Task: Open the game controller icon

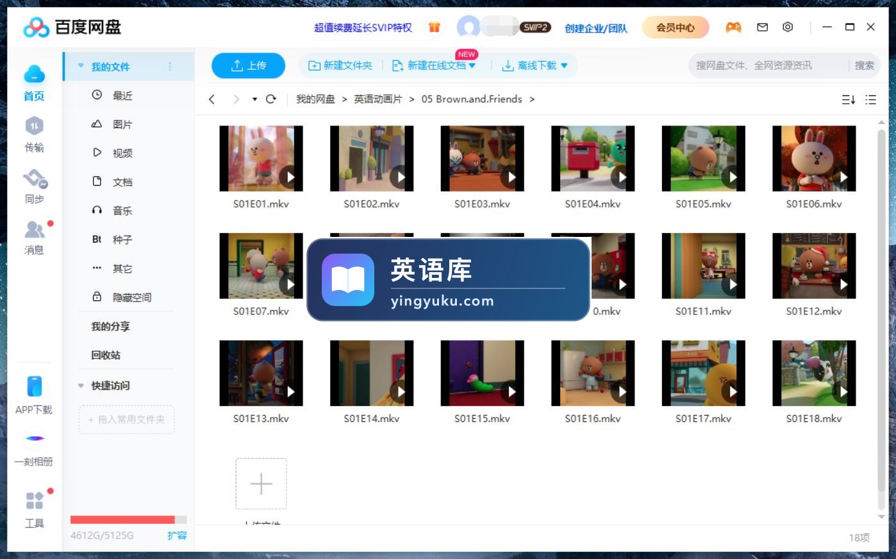Action: [x=733, y=27]
